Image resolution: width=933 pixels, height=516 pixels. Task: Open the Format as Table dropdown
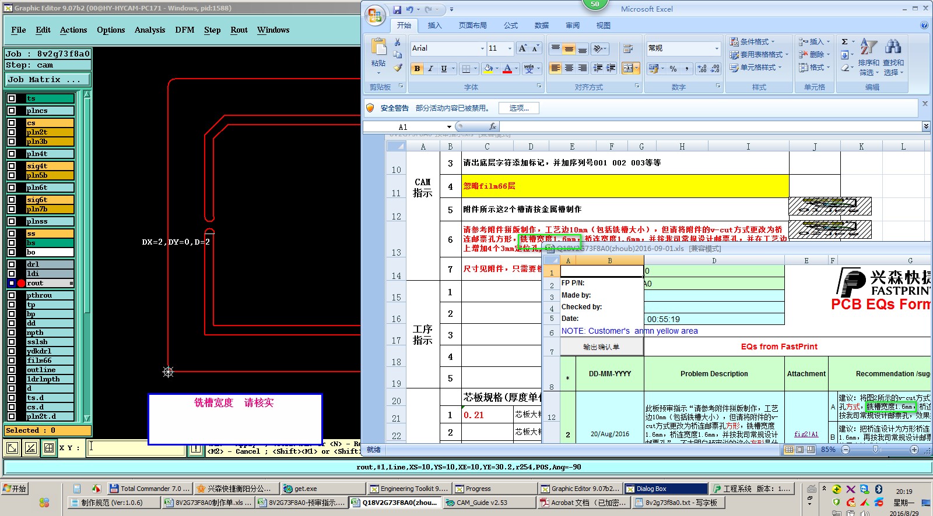pyautogui.click(x=759, y=55)
